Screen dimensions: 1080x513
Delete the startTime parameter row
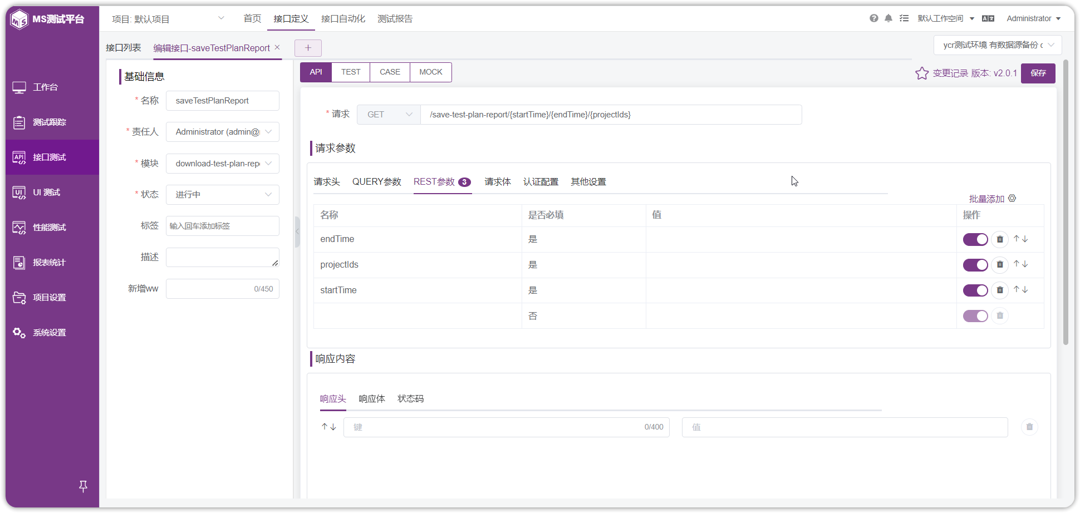(1000, 290)
